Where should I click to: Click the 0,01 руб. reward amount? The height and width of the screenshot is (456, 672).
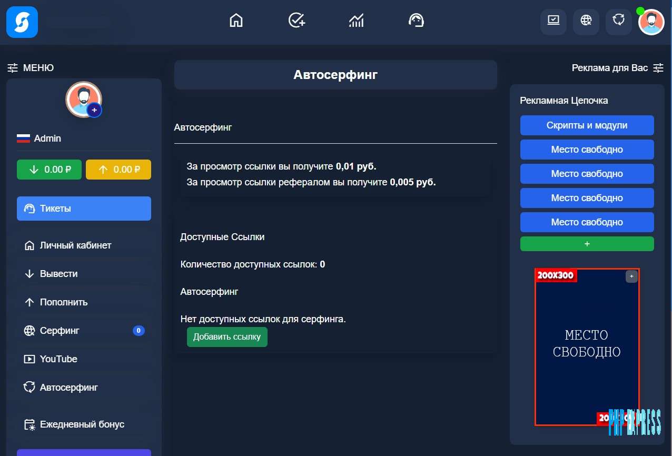[356, 166]
